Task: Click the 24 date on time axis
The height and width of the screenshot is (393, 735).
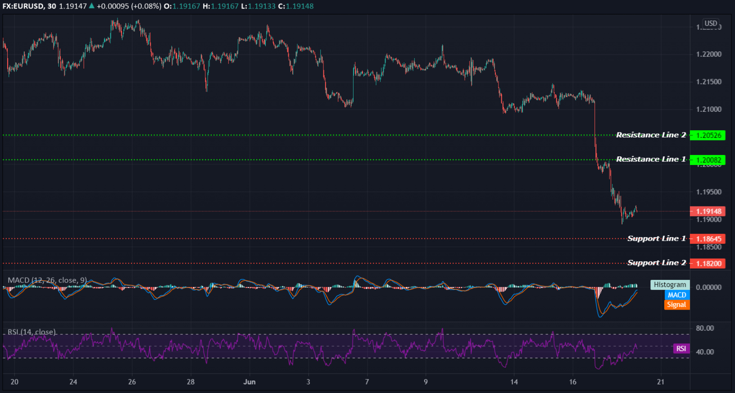Action: tap(73, 382)
